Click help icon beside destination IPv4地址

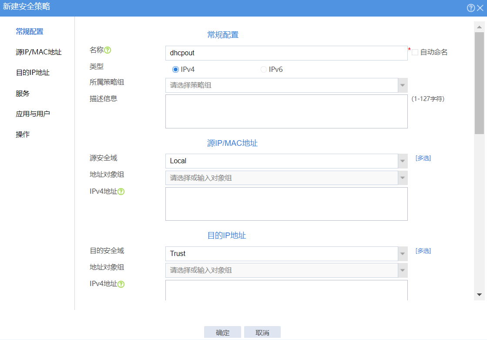pyautogui.click(x=121, y=284)
